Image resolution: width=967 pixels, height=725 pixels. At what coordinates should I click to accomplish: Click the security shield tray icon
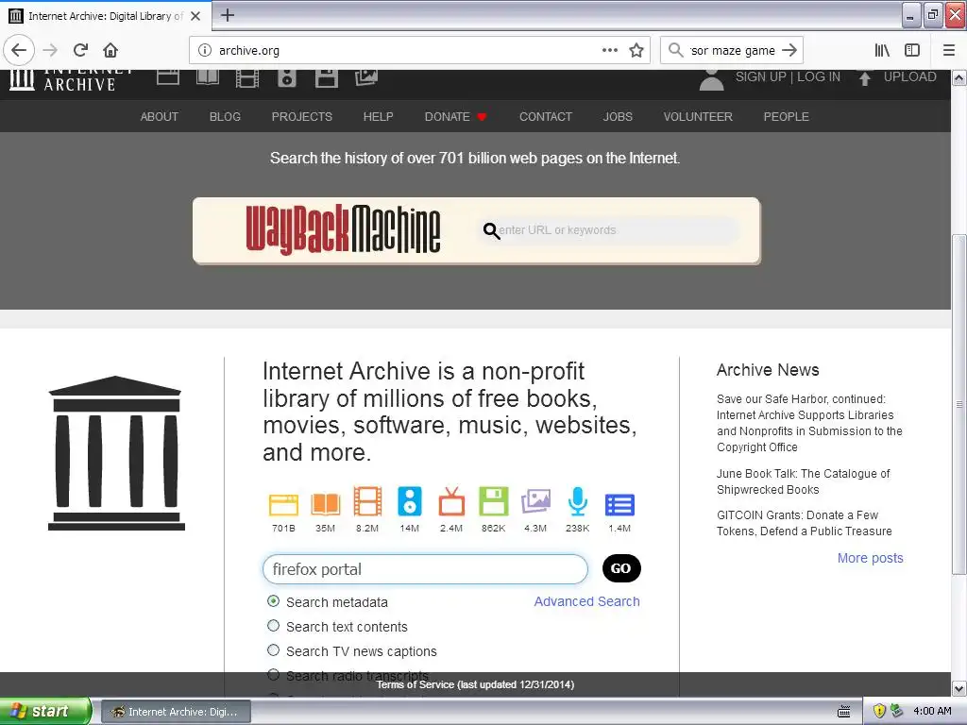point(879,711)
